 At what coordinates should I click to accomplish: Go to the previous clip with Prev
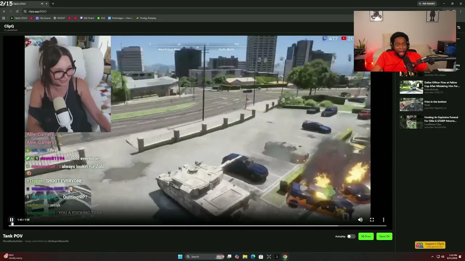[366, 236]
